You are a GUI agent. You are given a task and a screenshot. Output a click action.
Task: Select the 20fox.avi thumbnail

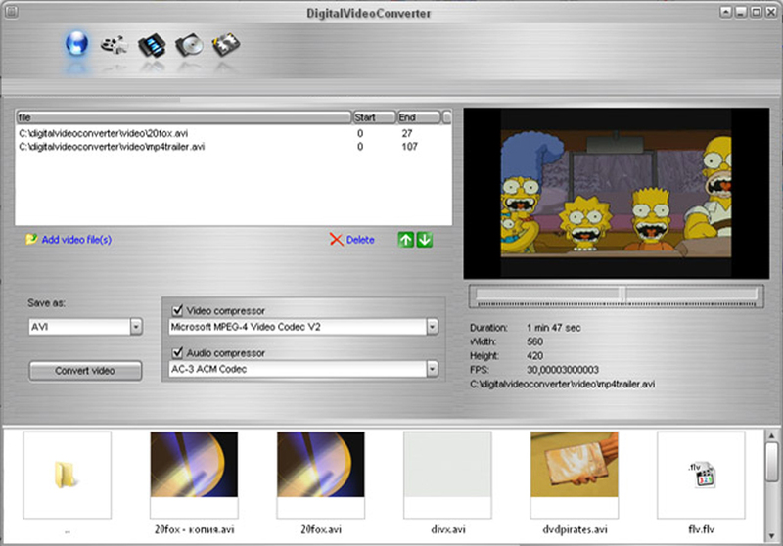pos(321,475)
